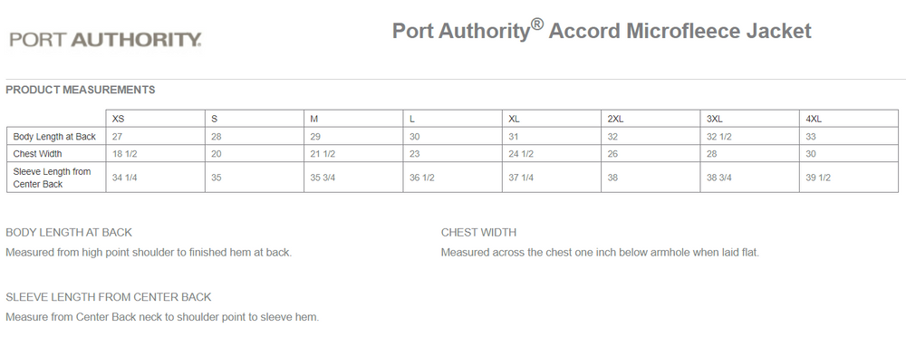Select the 39 1/2 sleeve length cell

point(849,178)
